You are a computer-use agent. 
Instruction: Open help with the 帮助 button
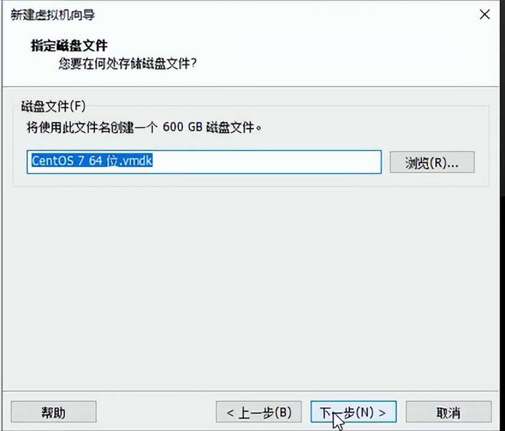click(x=54, y=412)
